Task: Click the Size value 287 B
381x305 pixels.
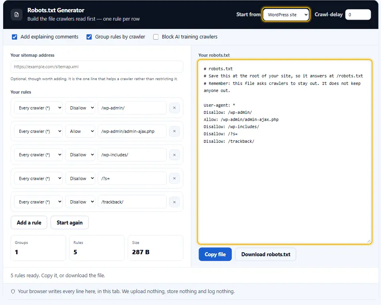Action: (x=140, y=252)
